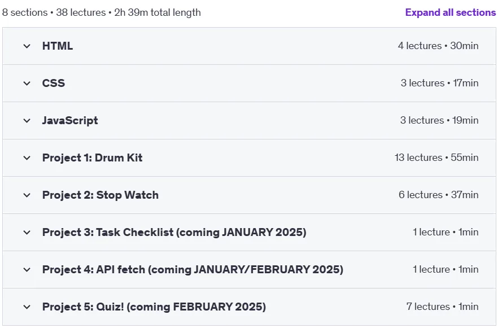The height and width of the screenshot is (328, 498).
Task: Open the CSS section title
Action: coord(53,83)
